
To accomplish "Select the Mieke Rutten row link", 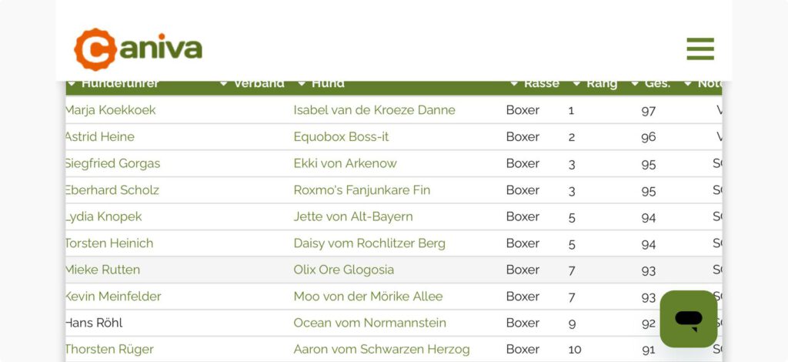I will tap(102, 270).
